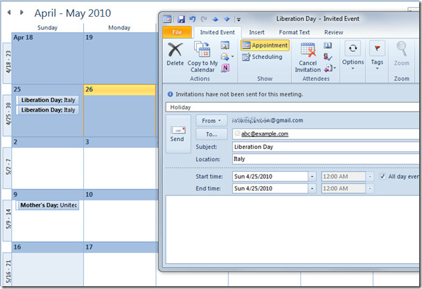Open the From account dropdown
The image size is (422, 289).
click(211, 121)
